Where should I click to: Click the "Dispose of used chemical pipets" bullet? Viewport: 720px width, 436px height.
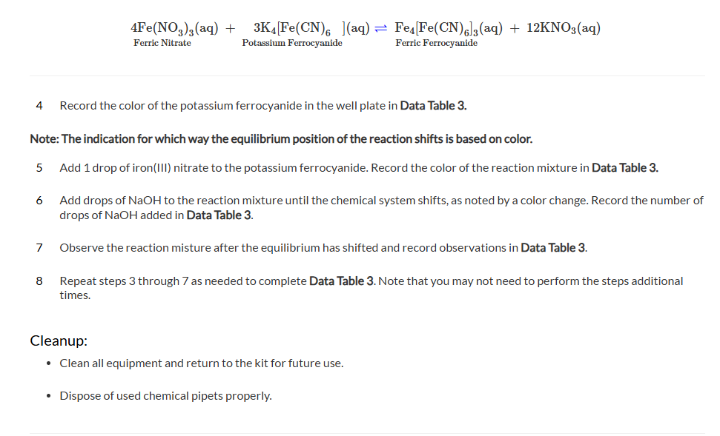coord(165,395)
